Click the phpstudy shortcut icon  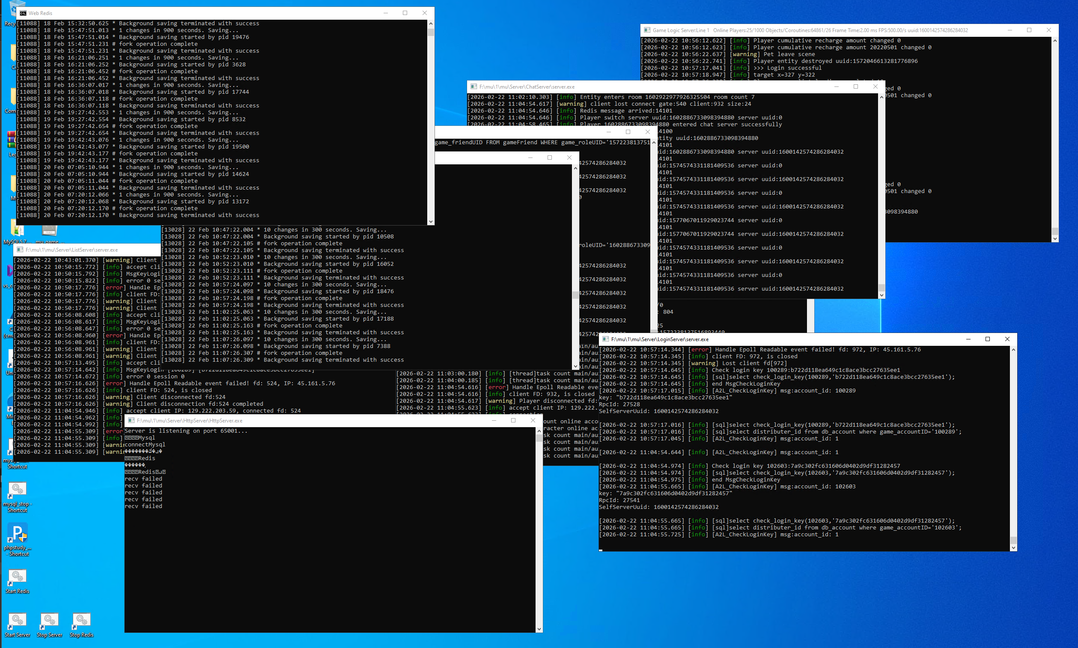18,533
